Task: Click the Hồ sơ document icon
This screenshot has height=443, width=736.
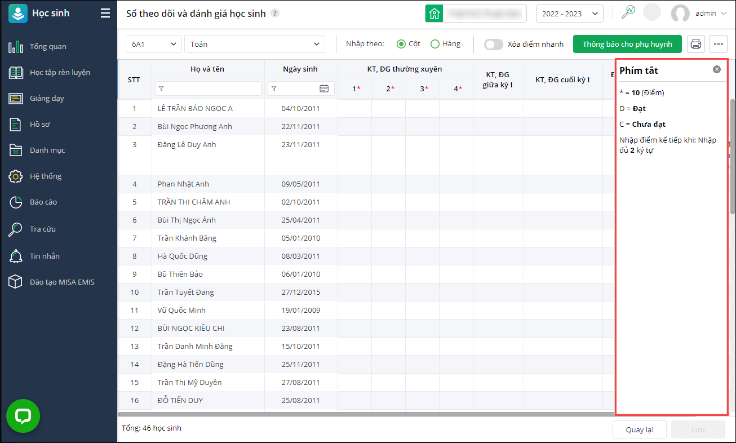Action: tap(16, 125)
